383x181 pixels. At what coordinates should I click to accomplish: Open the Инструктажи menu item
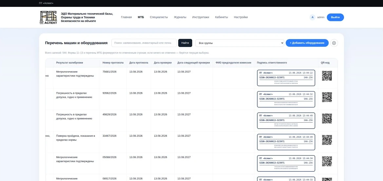click(x=201, y=17)
